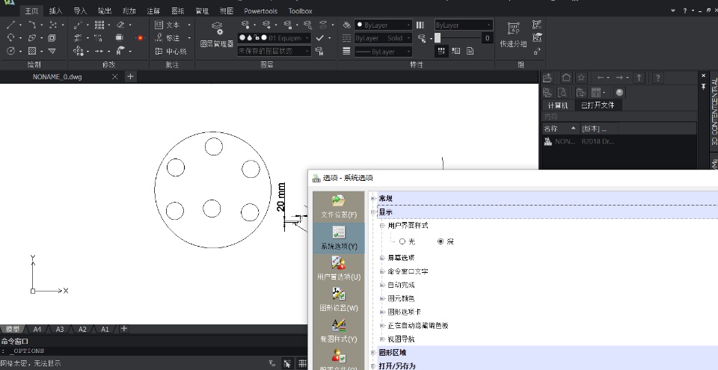Select the Hatch fill tool
This screenshot has height=370, width=718.
point(32,51)
